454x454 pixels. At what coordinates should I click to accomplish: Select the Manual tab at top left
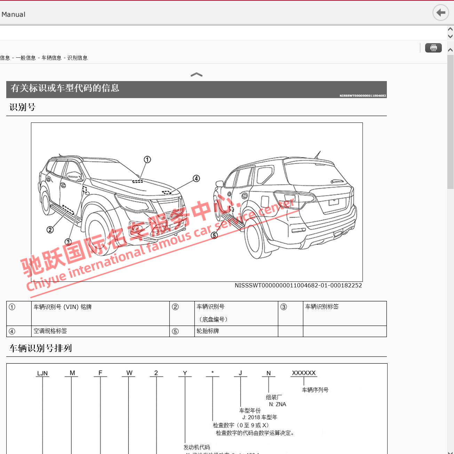pos(13,14)
